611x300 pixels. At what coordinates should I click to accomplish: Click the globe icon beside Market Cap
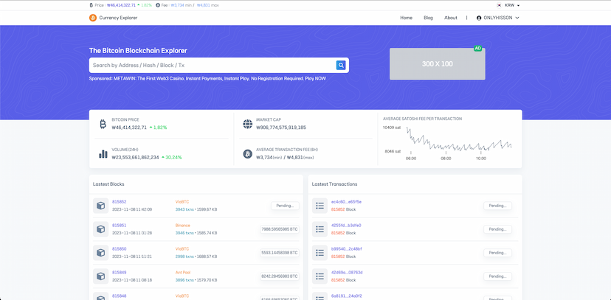click(247, 124)
